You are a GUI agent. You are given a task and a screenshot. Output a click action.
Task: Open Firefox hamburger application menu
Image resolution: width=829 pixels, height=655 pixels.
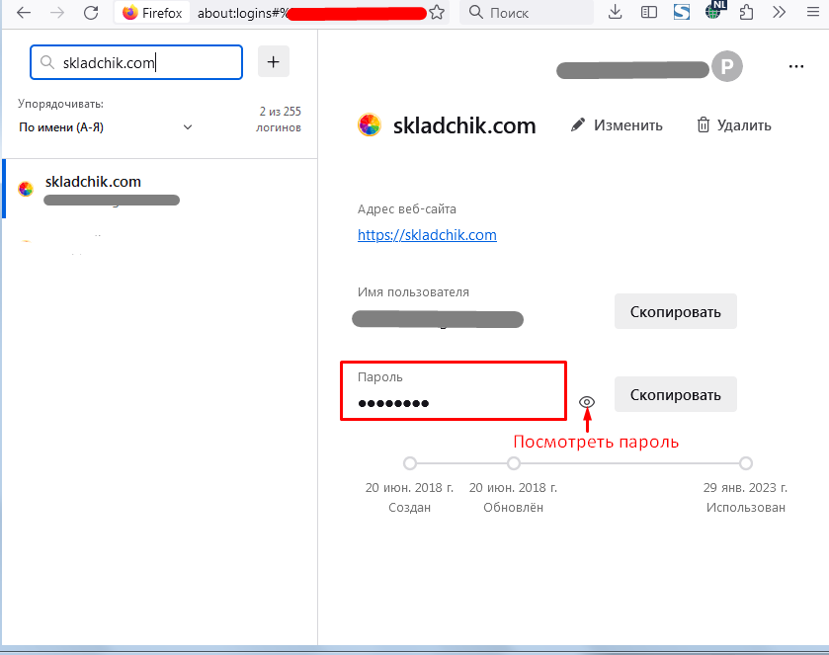point(813,12)
